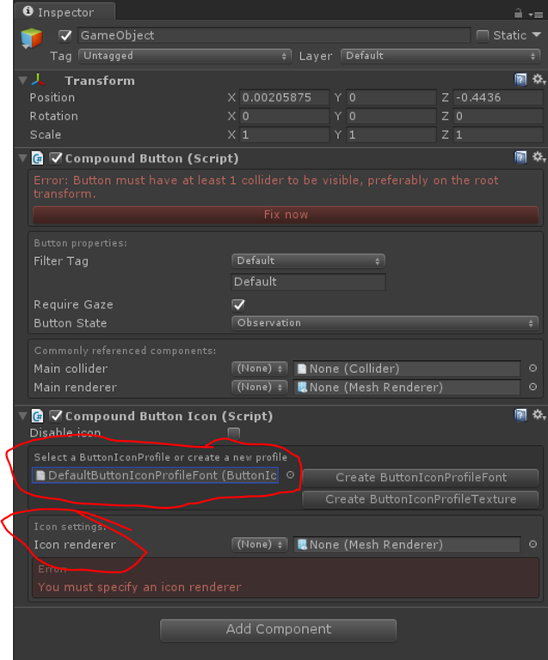
Task: Open Compound Button Icon help icon
Action: point(520,415)
